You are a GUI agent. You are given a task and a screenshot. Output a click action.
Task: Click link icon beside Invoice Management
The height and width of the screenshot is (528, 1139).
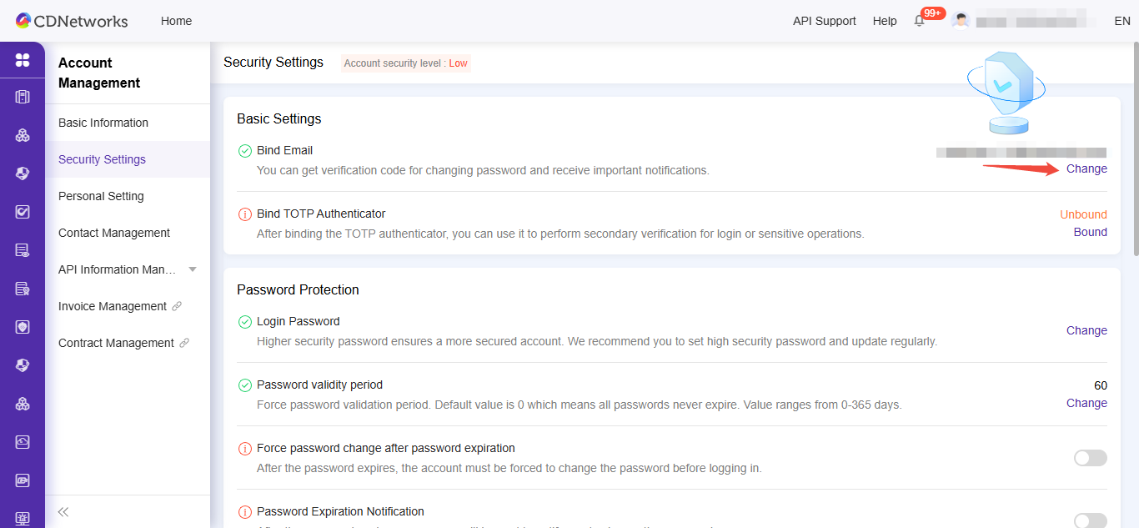pos(177,306)
